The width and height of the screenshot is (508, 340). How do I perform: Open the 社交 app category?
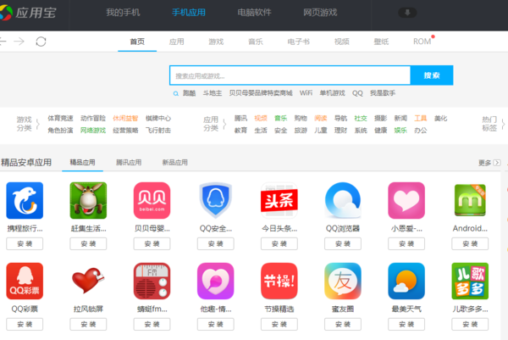click(x=361, y=119)
